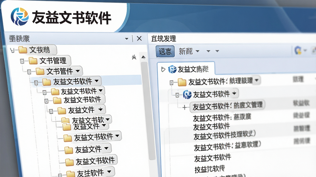Open the 新鬫 toolbar dropdown
Screen dimensions: 316x177
pos(197,51)
